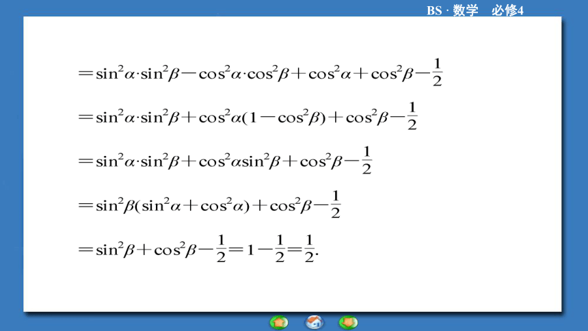Return to the home slide using house icon
Image resolution: width=588 pixels, height=331 pixels.
pos(315,322)
